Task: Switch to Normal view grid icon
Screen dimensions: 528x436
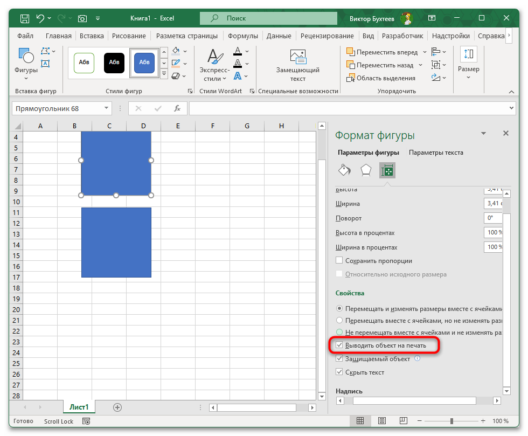Action: pos(360,421)
